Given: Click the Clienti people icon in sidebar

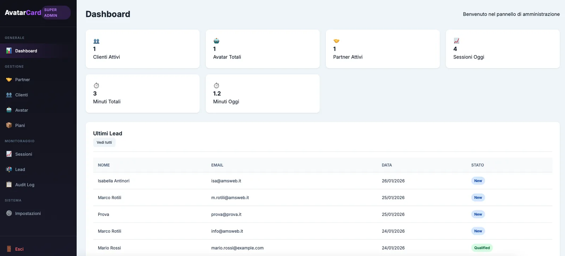Looking at the screenshot, I should [x=9, y=95].
